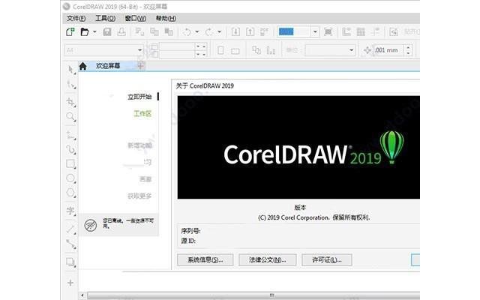Open the 新增功能 welcome page
480x300 pixels.
pos(139,145)
